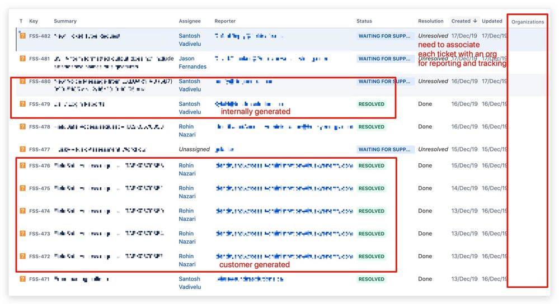Sort by the Reporter column header
Image resolution: width=559 pixels, height=304 pixels.
point(225,21)
